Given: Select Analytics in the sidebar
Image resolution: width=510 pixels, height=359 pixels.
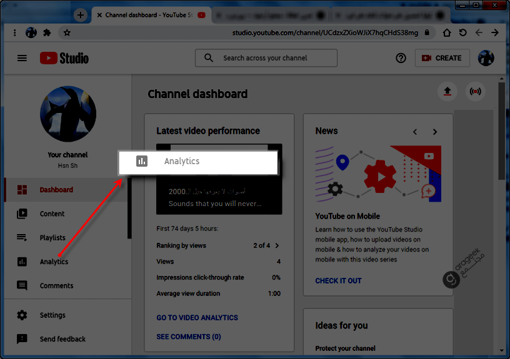Looking at the screenshot, I should (x=66, y=262).
